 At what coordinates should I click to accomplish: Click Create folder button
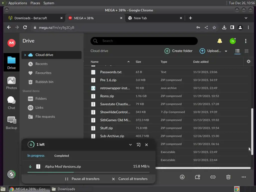point(178,51)
